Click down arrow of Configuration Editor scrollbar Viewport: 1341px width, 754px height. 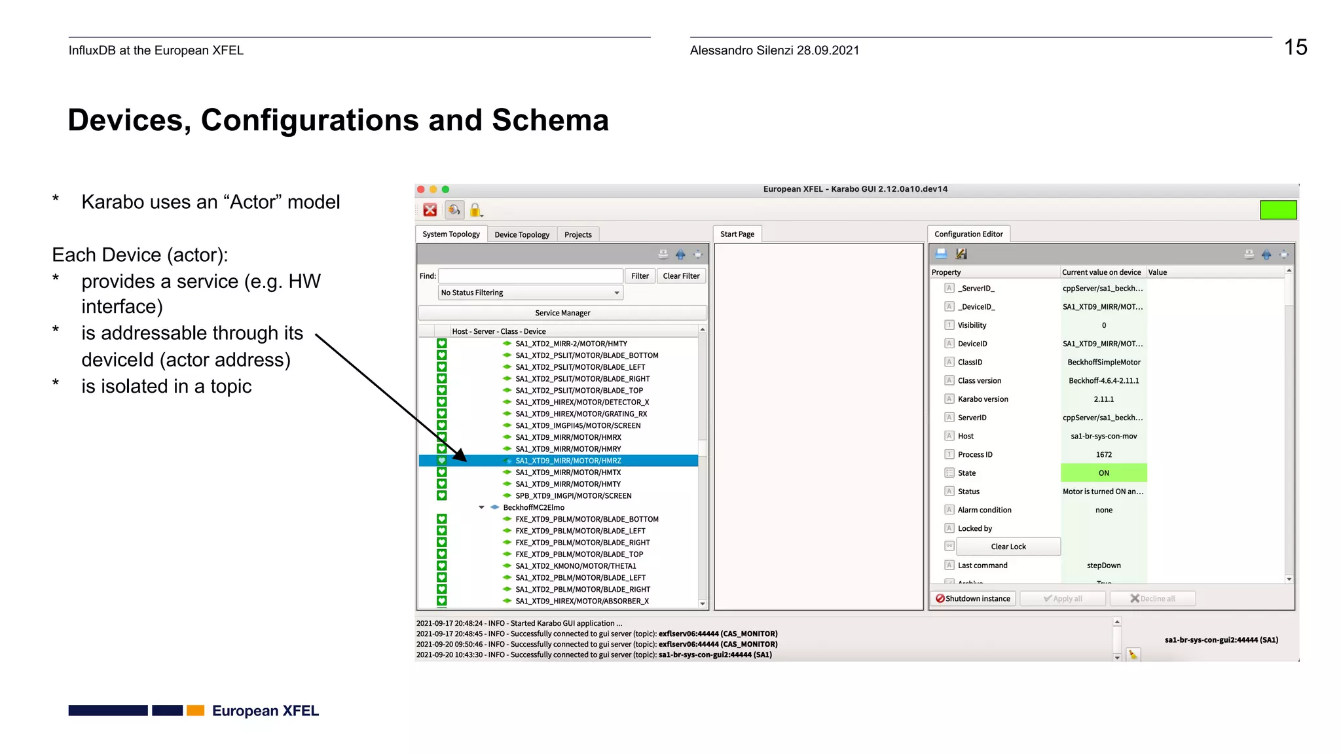1289,579
